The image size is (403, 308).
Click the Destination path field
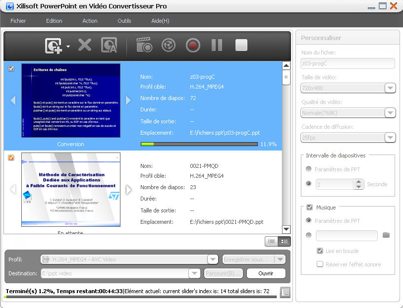115,273
